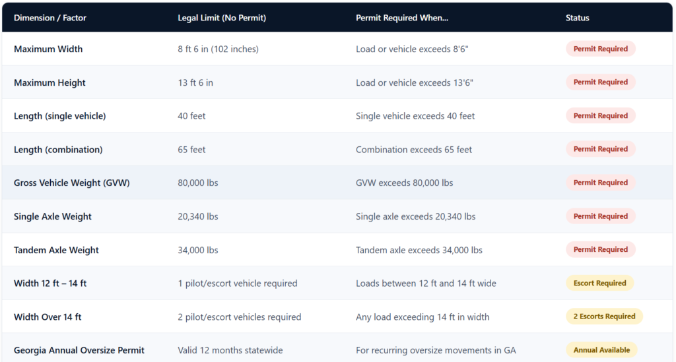Click the 2 Escorts Required badge
The image size is (676, 362).
tap(604, 317)
